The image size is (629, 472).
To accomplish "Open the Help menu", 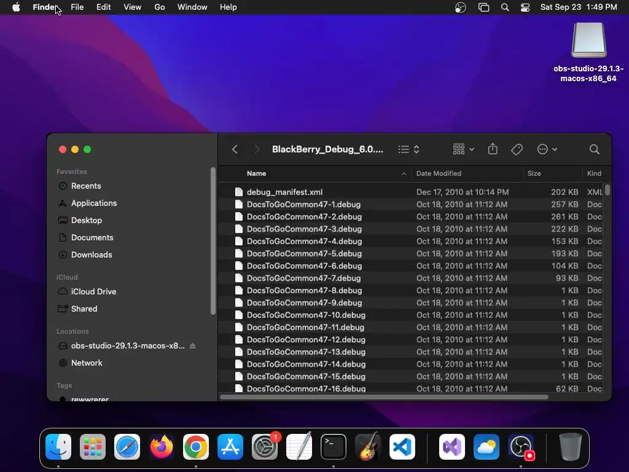I will point(229,7).
